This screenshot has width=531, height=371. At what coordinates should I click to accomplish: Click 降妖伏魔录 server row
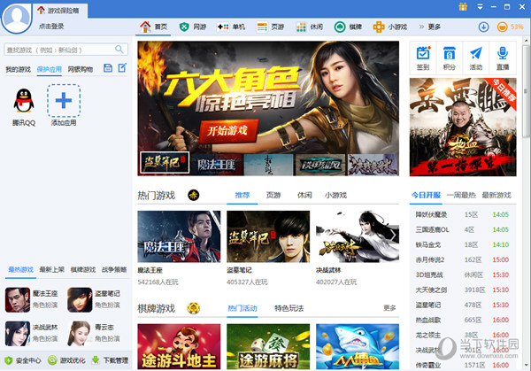463,214
